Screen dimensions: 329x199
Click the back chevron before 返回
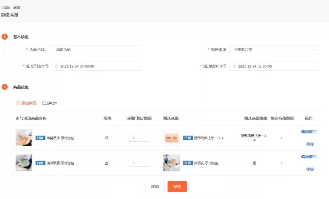[2, 7]
